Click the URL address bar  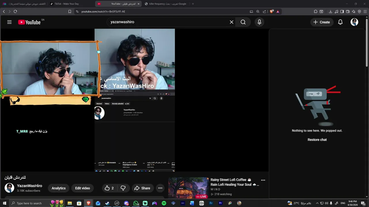point(161,11)
